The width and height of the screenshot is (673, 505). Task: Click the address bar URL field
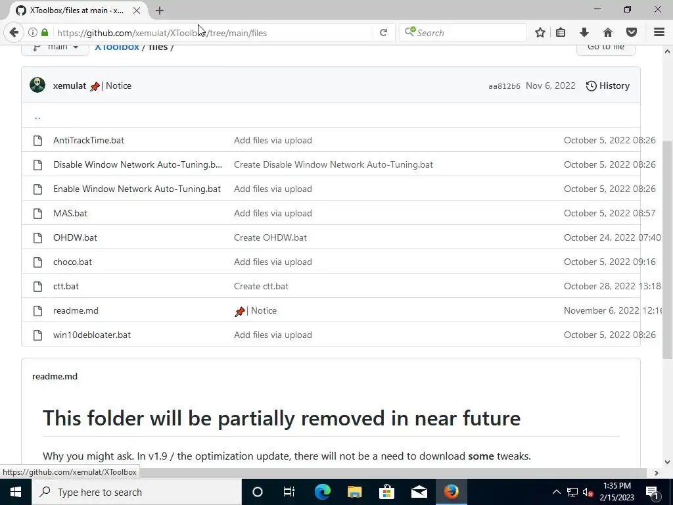pyautogui.click(x=213, y=33)
